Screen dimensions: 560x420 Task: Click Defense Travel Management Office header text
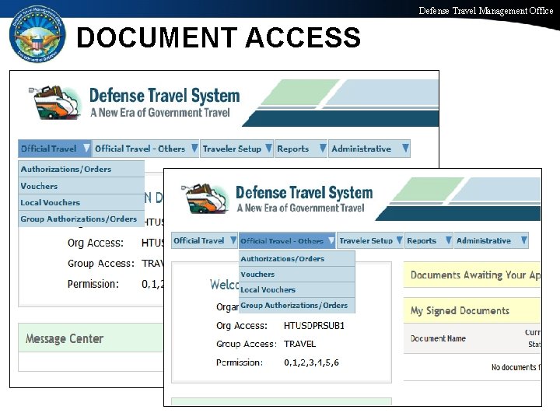tap(486, 11)
